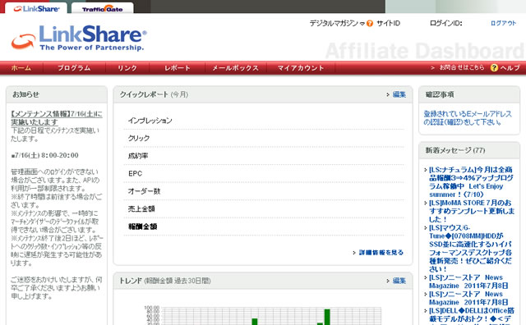Click 編集 in the クイックレポート panel
The image size is (526, 325).
[x=399, y=94]
